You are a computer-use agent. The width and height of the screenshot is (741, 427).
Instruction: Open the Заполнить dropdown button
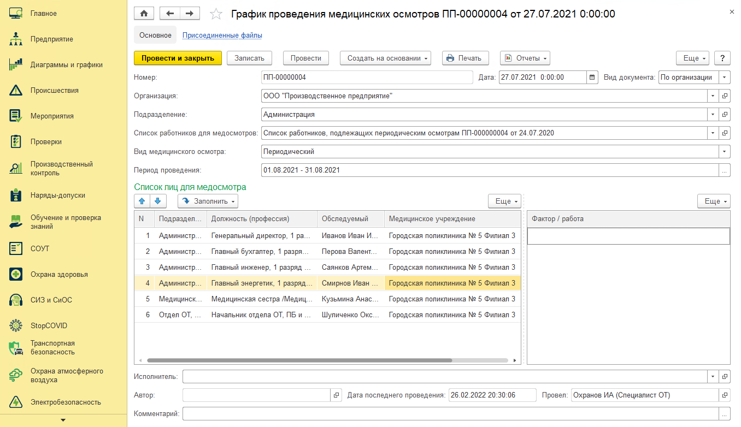click(x=208, y=201)
